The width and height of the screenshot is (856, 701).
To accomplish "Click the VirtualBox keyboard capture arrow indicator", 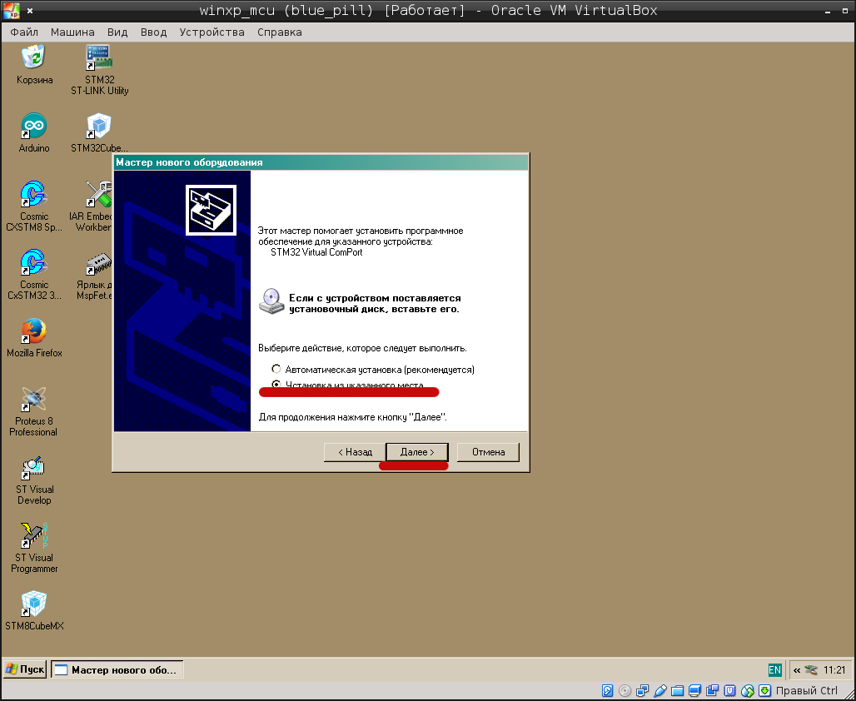I will 765,691.
